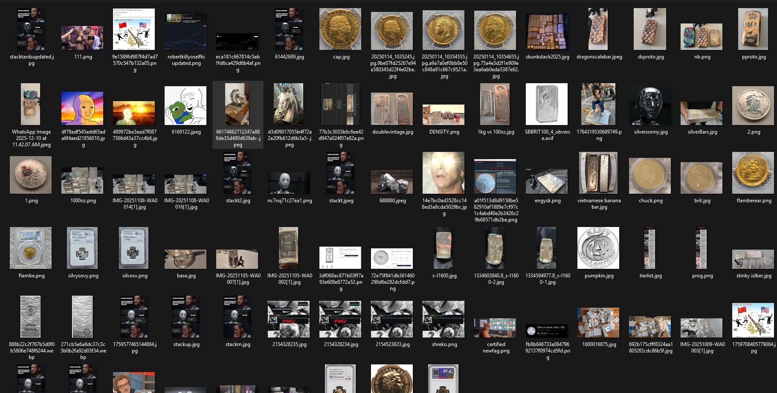The image size is (777, 393).
Task: Click the stackup.jpg thumbnail
Action: coord(186,317)
